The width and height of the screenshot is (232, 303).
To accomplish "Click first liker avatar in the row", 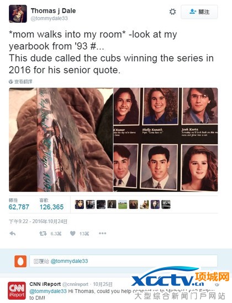I will coord(80,204).
